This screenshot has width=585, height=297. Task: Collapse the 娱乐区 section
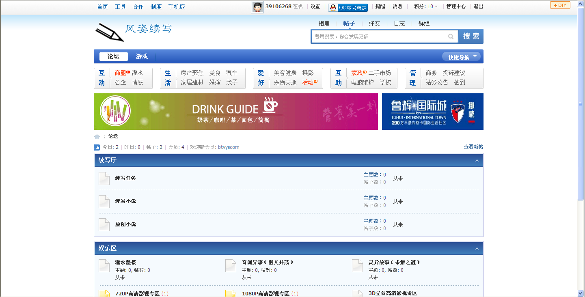tap(477, 249)
